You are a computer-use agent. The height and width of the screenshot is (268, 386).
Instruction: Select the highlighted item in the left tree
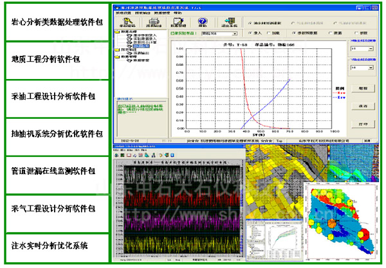(140, 47)
